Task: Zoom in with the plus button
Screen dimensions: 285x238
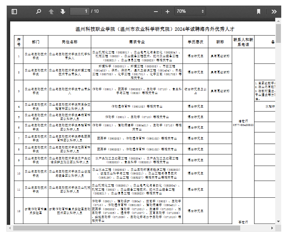Action: coord(168,12)
